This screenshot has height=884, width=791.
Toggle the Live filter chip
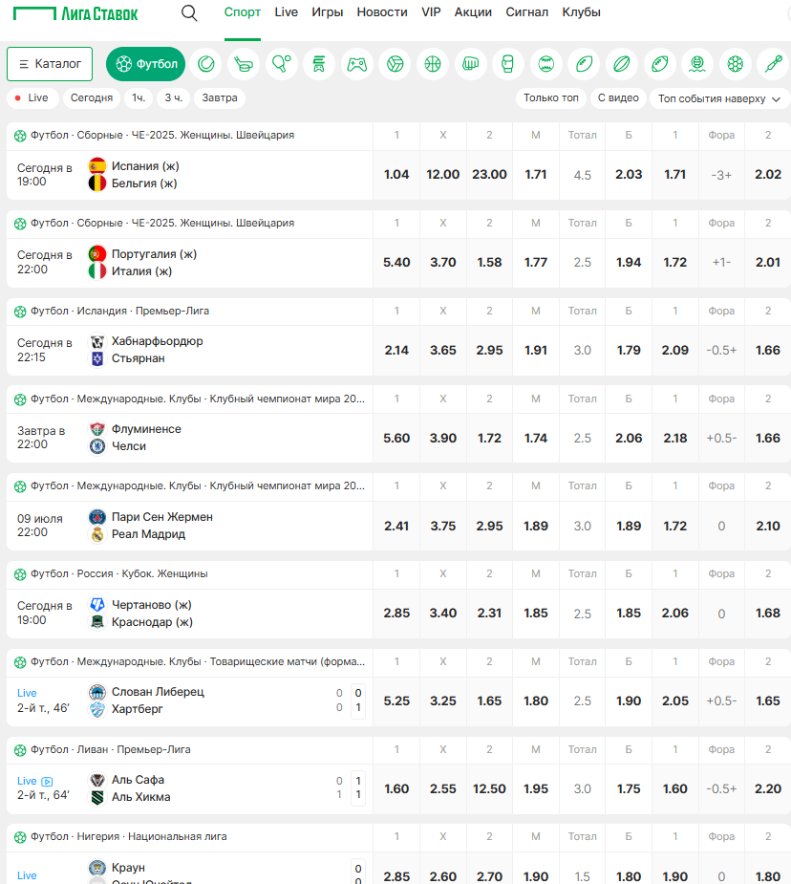[32, 97]
